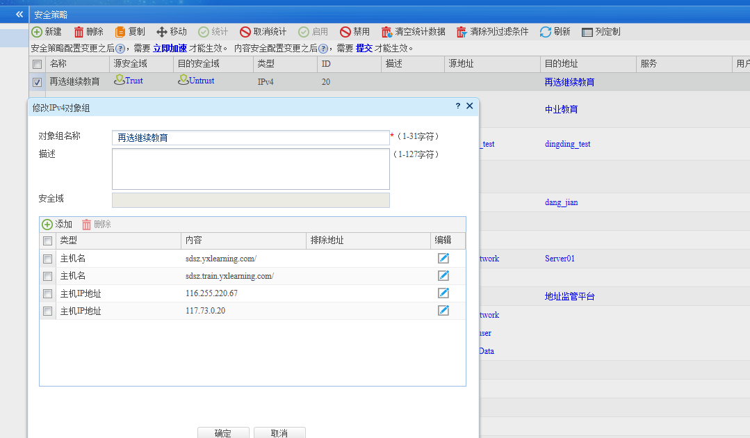The height and width of the screenshot is (438, 750).
Task: Confirm changes with 确定 button
Action: tap(223, 432)
